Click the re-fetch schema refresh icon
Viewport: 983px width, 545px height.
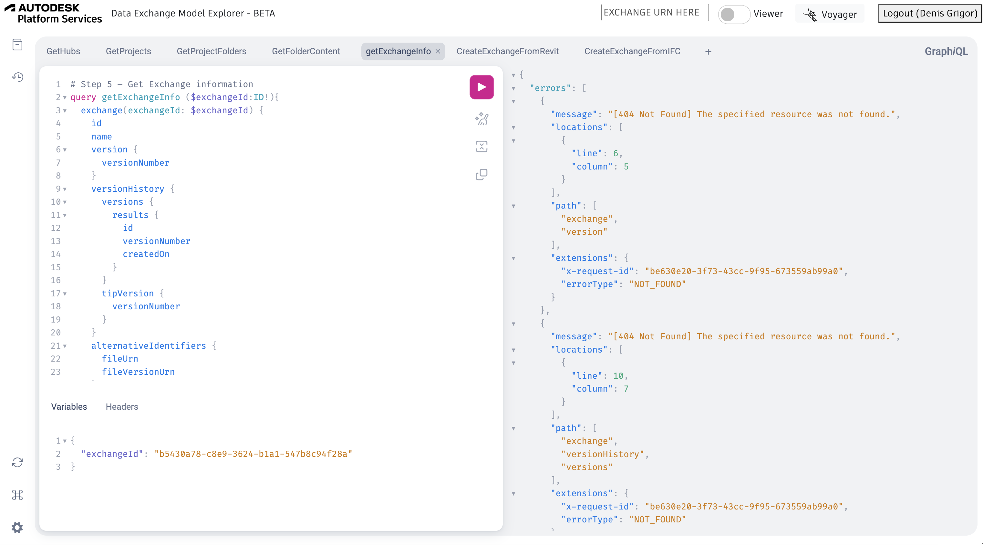click(x=17, y=463)
